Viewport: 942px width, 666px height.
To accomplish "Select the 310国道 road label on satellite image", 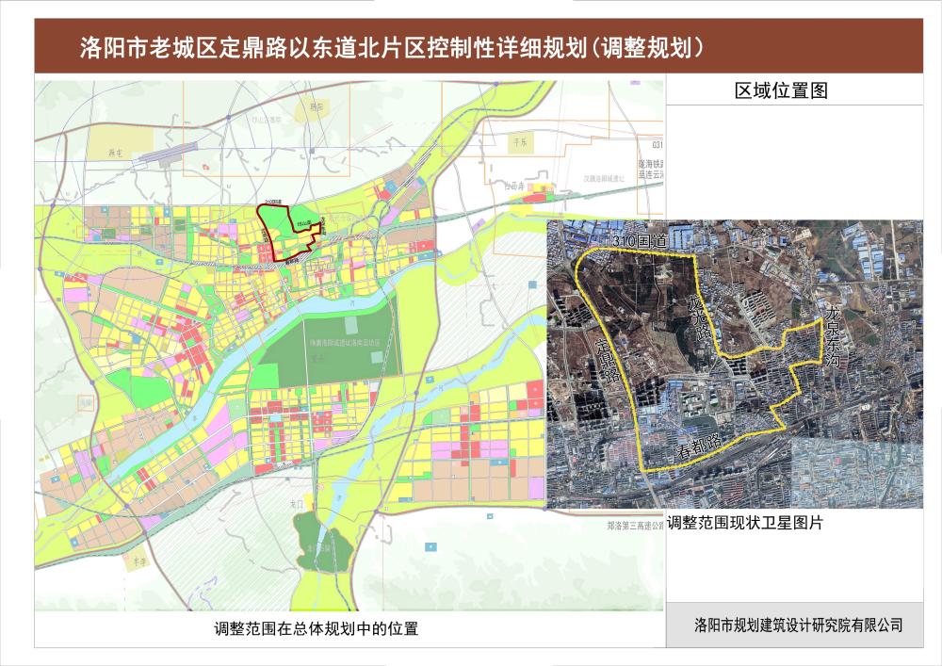I will pos(642,240).
